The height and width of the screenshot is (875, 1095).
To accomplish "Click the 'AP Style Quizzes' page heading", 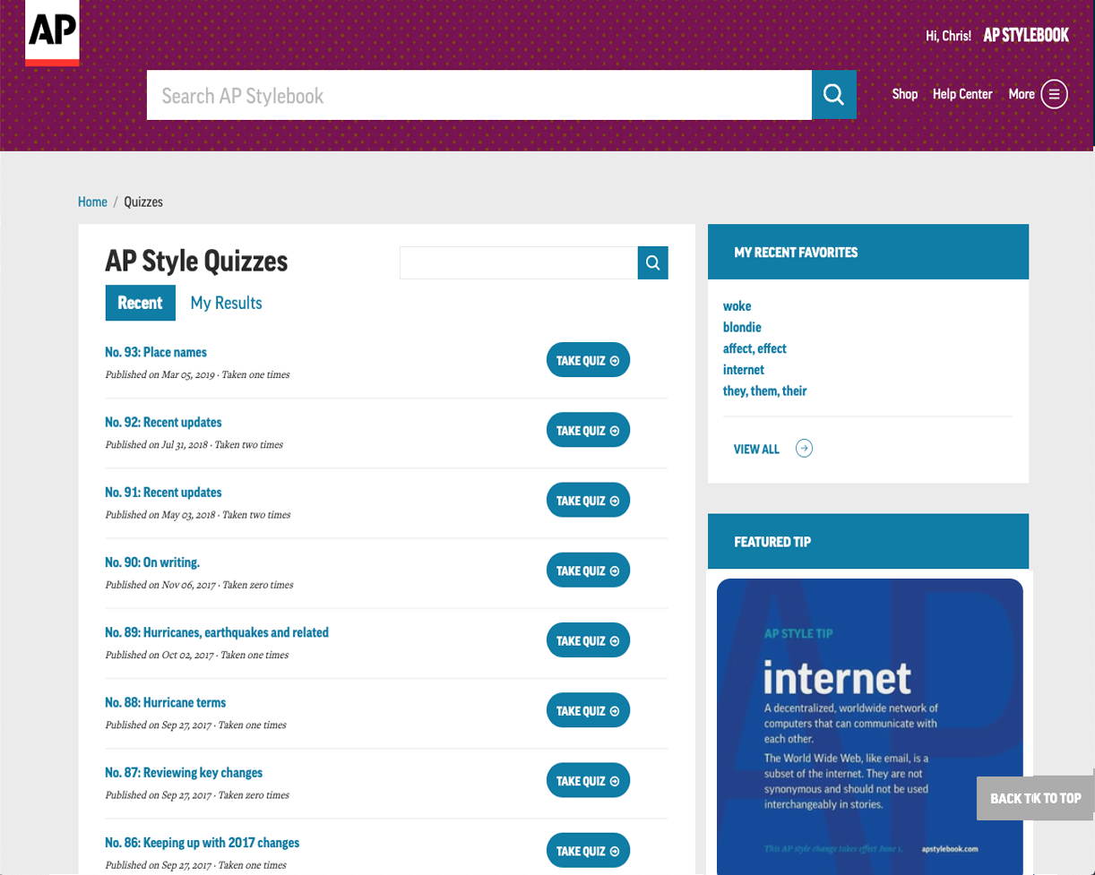I will coord(196,261).
